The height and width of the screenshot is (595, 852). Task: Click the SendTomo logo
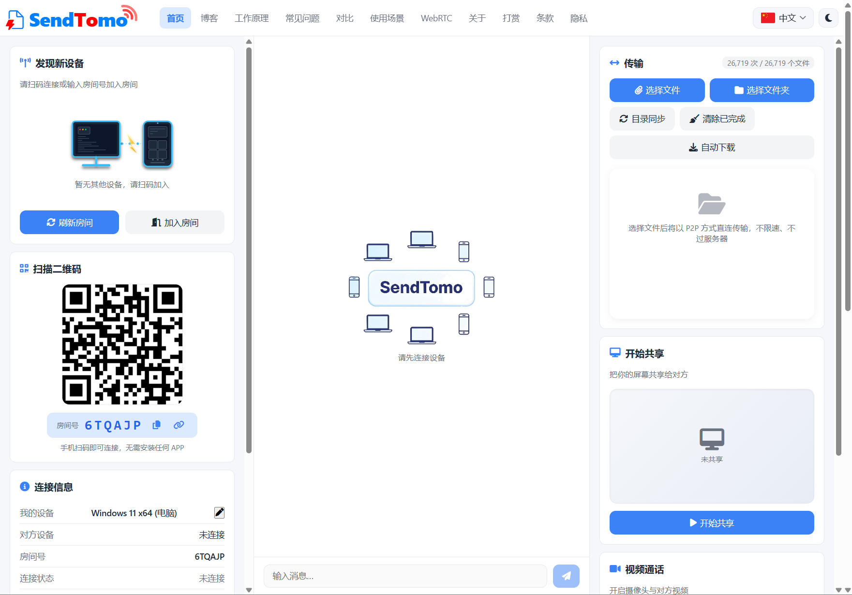72,18
